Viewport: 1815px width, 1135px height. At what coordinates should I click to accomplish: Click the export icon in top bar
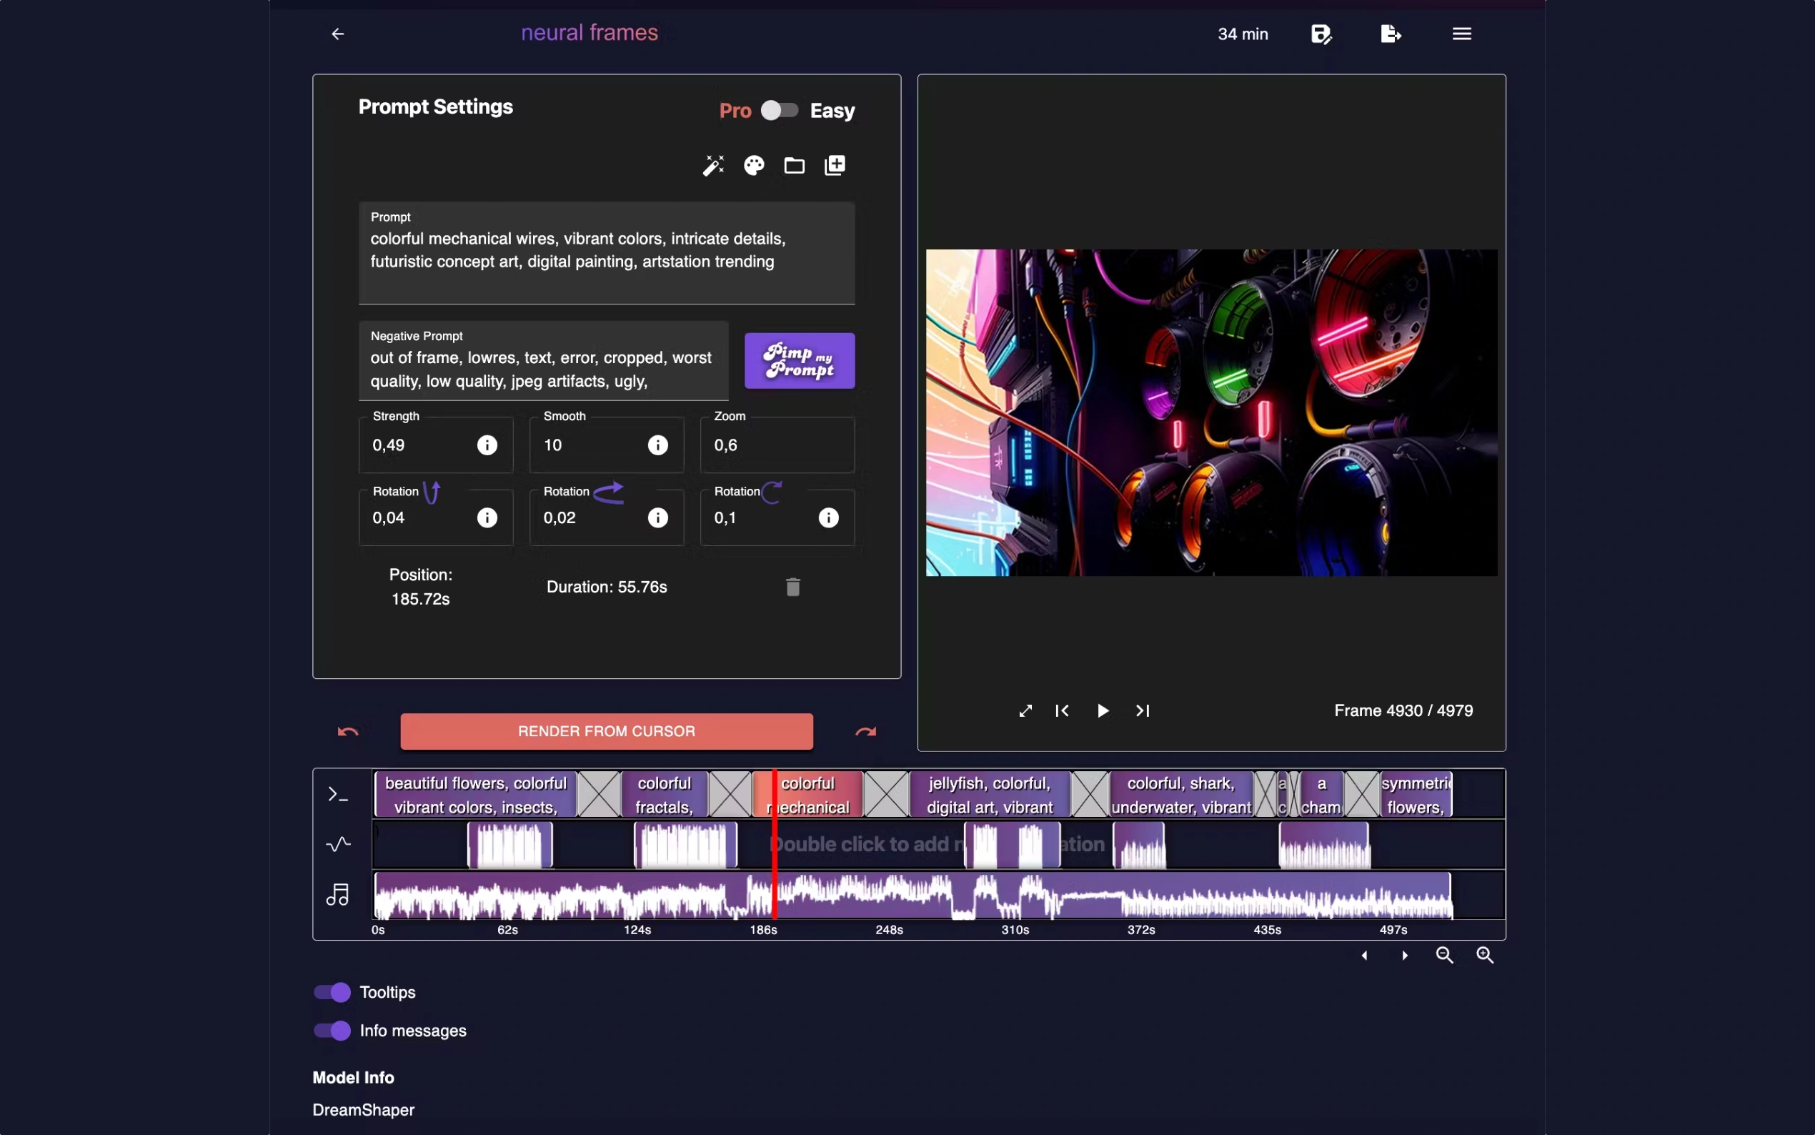point(1390,33)
